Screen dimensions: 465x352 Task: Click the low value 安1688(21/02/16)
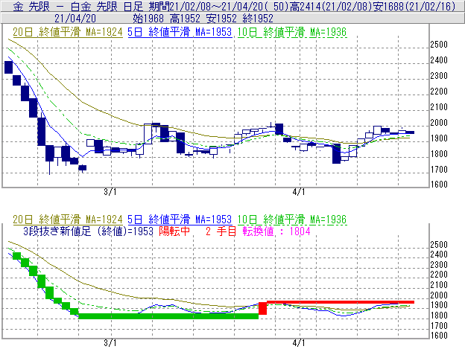(x=414, y=7)
